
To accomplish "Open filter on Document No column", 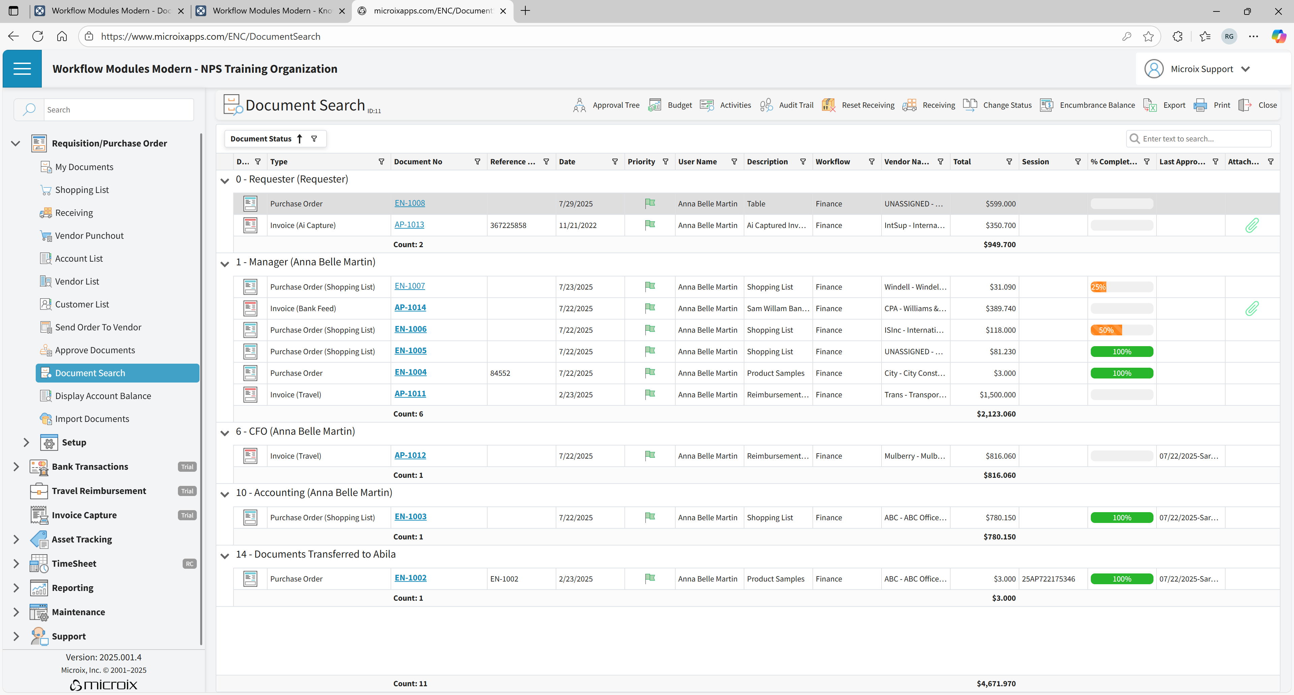I will [477, 162].
